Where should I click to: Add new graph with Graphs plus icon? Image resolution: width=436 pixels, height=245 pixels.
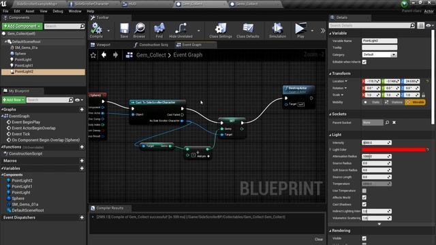[82, 110]
